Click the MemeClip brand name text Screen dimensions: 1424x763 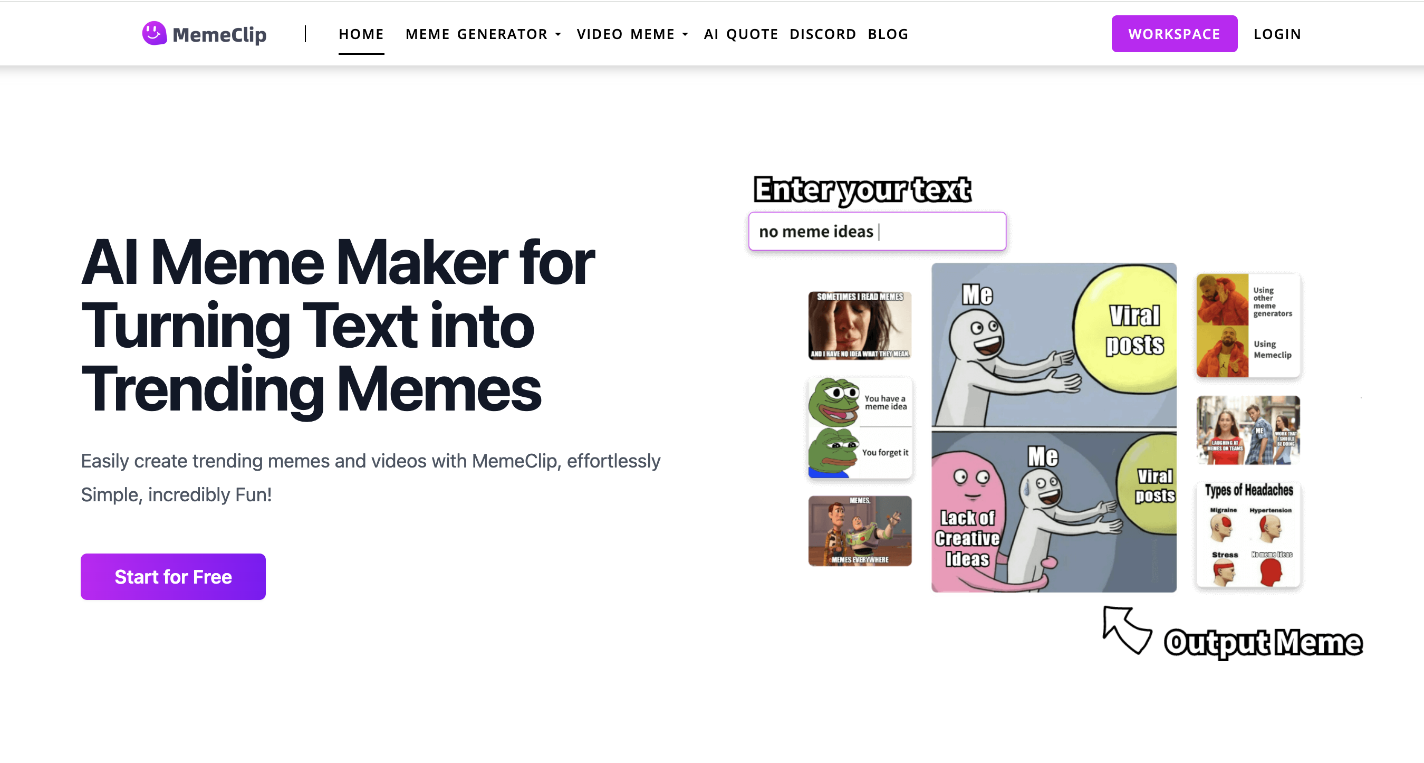pos(219,34)
